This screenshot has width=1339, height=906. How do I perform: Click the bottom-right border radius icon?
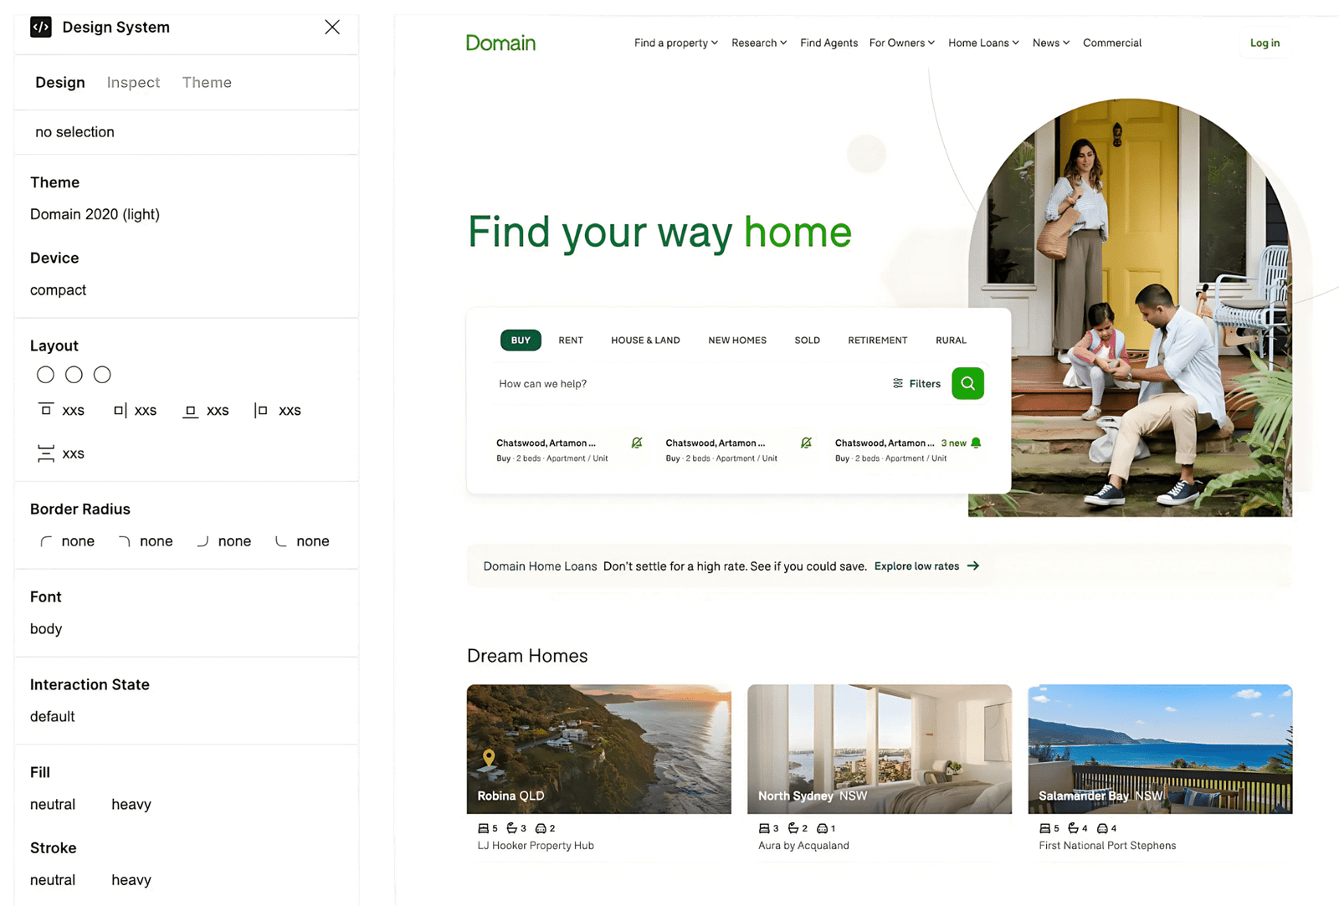tap(203, 541)
